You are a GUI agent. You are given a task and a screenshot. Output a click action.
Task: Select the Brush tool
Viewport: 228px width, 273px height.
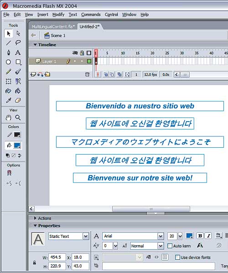18,71
